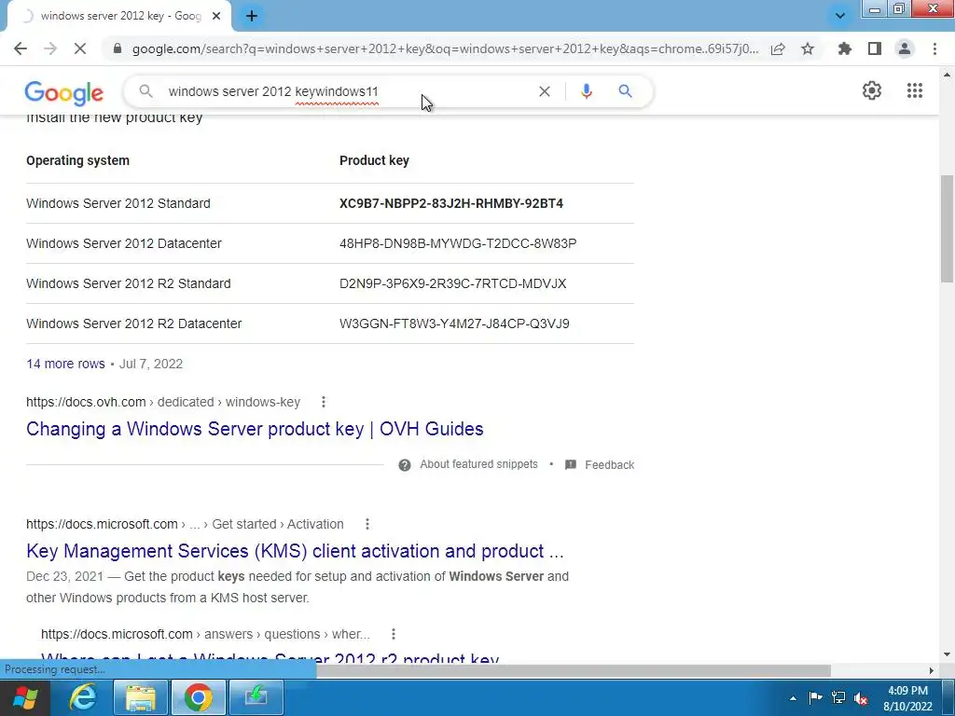Click the horizontal scrollbar right arrow

tap(932, 670)
